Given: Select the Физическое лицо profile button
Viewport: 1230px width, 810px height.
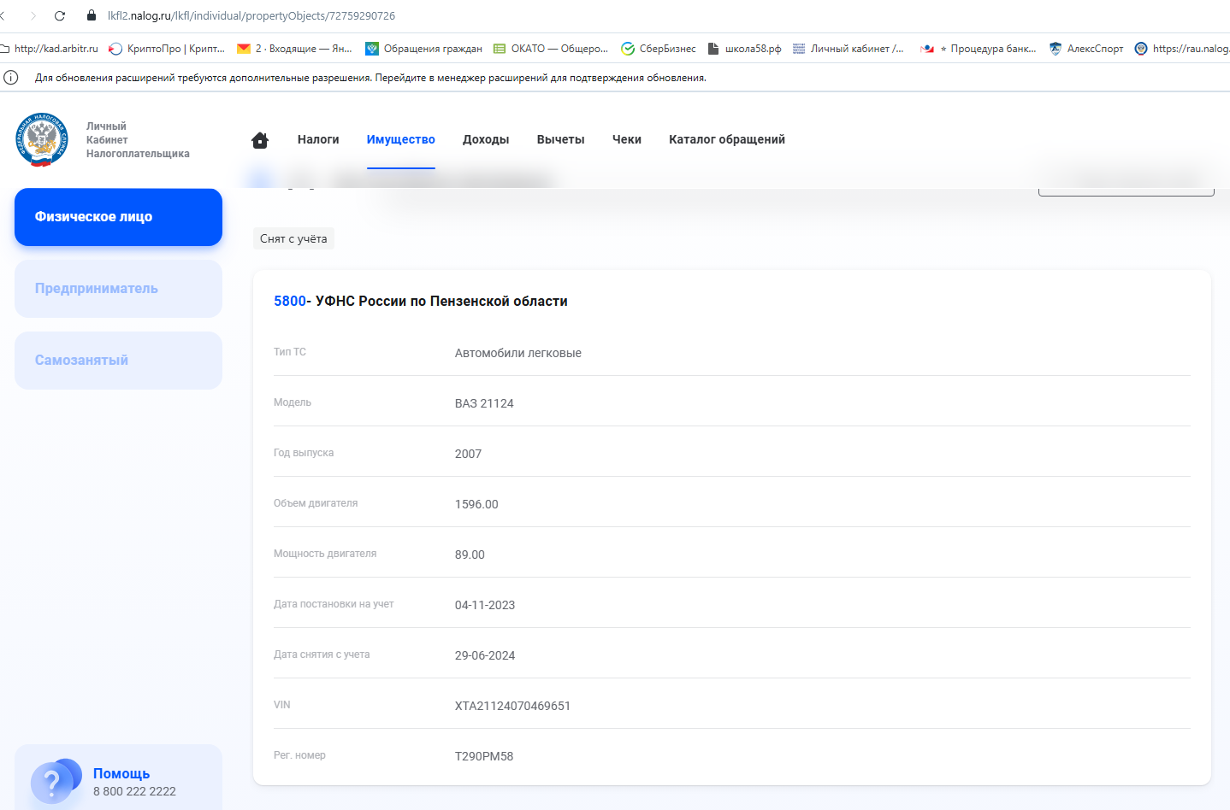Looking at the screenshot, I should click(118, 217).
